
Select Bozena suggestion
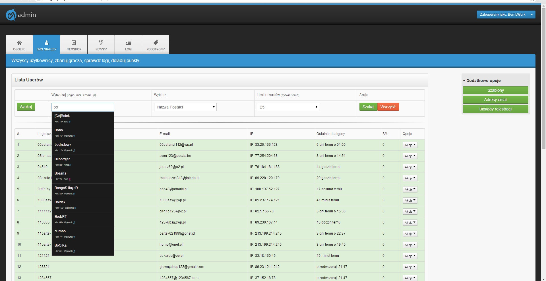tap(83, 176)
